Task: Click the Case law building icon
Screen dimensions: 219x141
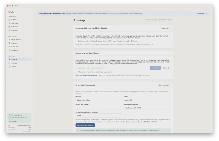Action: tap(10, 50)
